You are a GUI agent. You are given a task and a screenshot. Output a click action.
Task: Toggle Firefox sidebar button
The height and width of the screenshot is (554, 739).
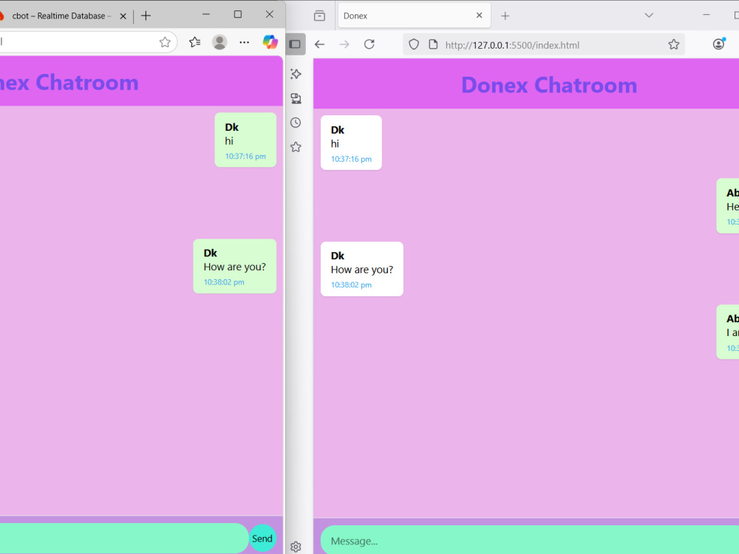coord(296,44)
